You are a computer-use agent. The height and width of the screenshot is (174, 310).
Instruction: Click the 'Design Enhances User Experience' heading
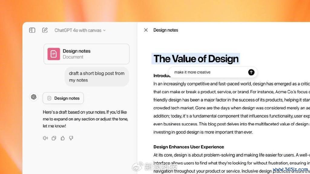pyautogui.click(x=189, y=147)
